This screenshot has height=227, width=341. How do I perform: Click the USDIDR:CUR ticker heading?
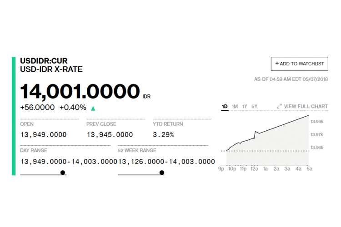pyautogui.click(x=44, y=60)
